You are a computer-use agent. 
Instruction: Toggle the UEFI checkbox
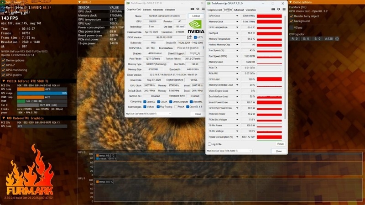pos(195,37)
